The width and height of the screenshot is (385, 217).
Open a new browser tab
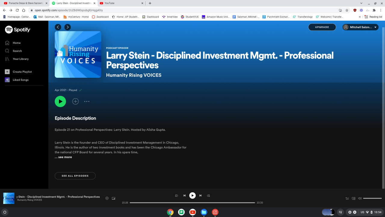tap(150, 3)
